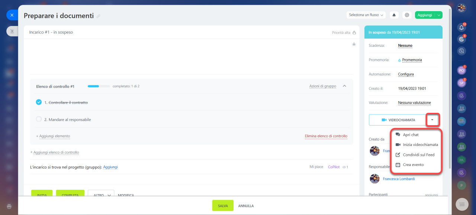Open Seleziona un flusso dropdown
This screenshot has height=215, width=476.
click(366, 15)
